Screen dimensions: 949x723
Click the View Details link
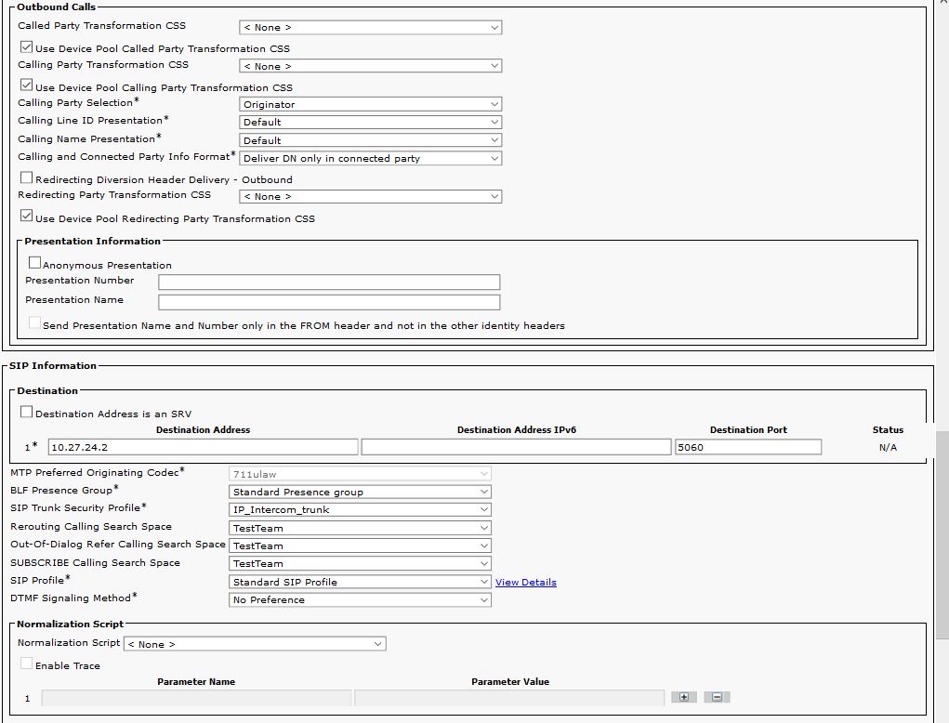coord(525,583)
